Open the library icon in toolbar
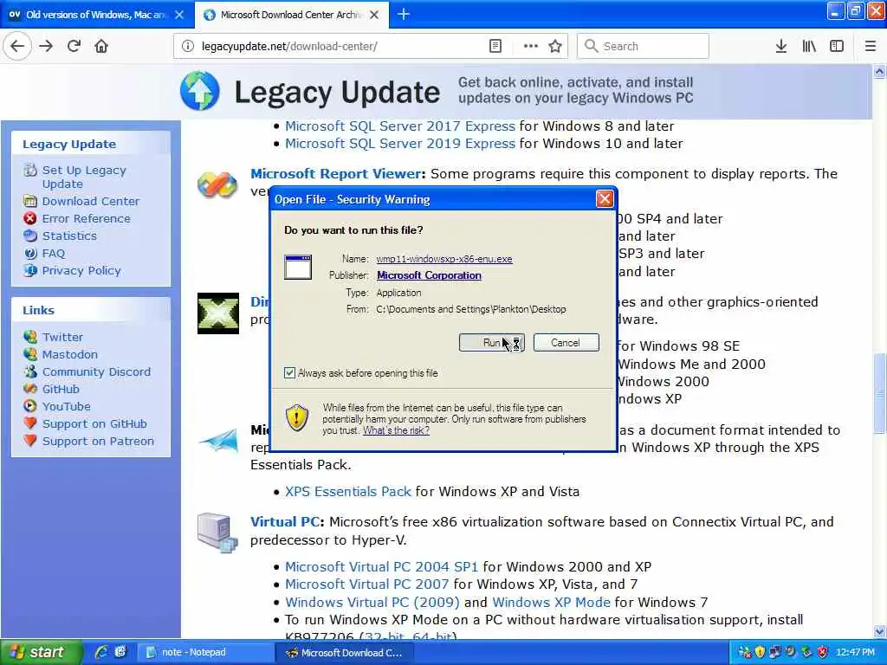887x665 pixels. click(809, 46)
